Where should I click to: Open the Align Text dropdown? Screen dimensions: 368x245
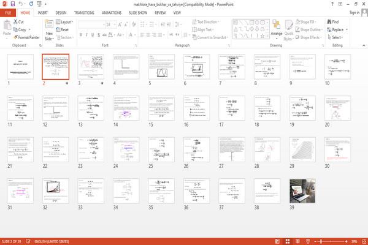click(203, 29)
